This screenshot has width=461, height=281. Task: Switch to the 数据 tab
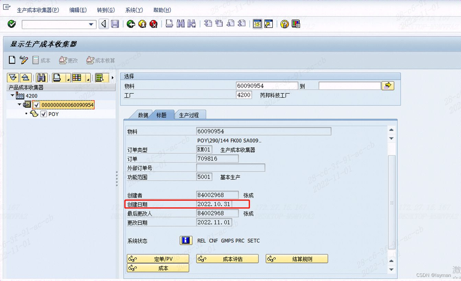coord(142,115)
